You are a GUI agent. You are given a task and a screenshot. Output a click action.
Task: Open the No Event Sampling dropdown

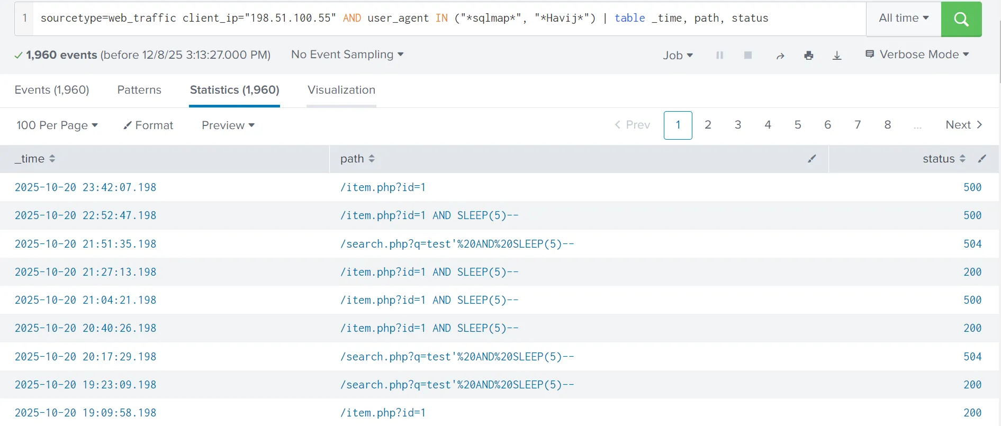click(347, 55)
